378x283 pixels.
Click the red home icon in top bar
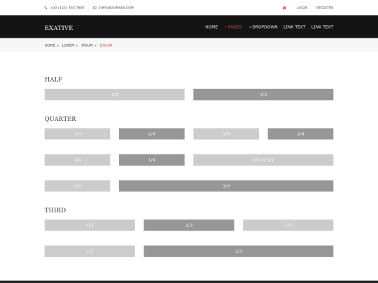[284, 8]
